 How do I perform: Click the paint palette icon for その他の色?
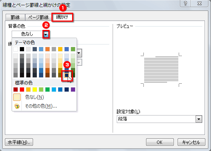pyautogui.click(x=17, y=106)
